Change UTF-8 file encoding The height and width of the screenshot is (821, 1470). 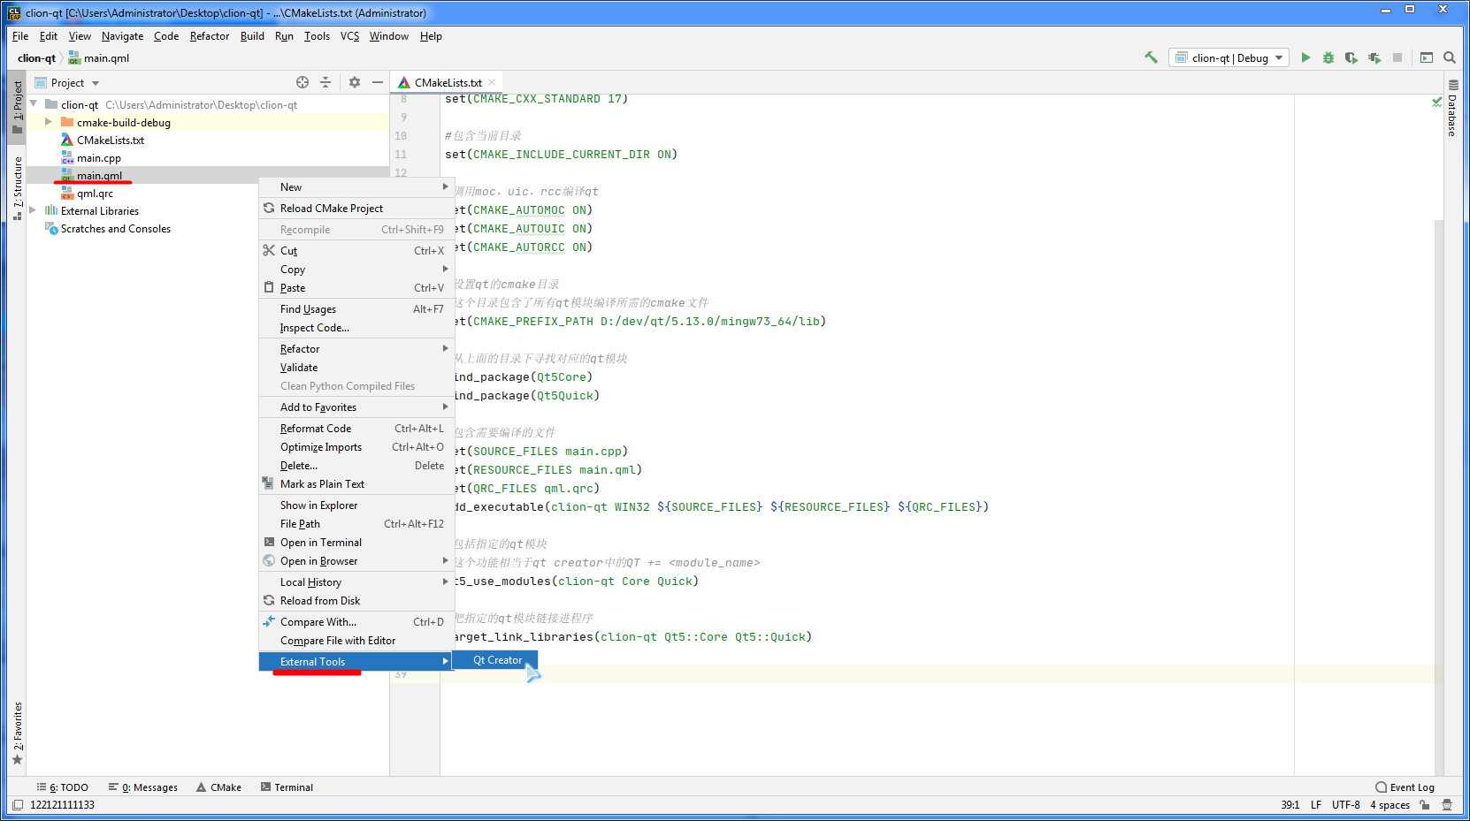coord(1345,805)
